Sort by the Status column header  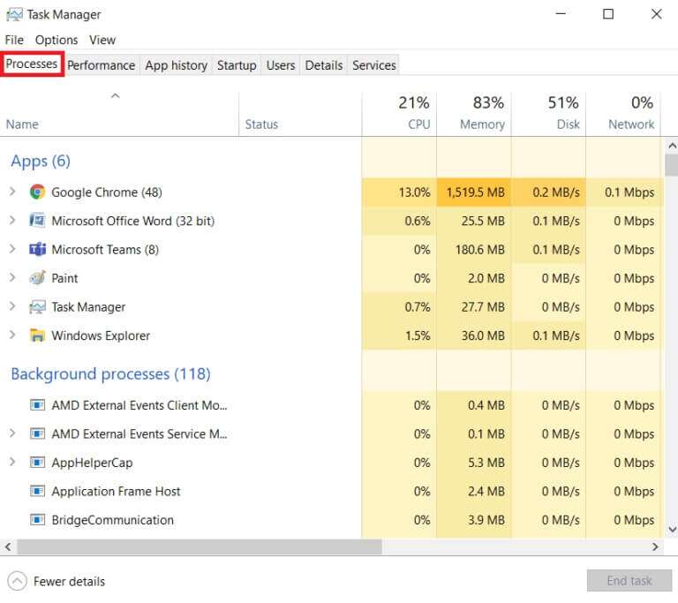(300, 114)
